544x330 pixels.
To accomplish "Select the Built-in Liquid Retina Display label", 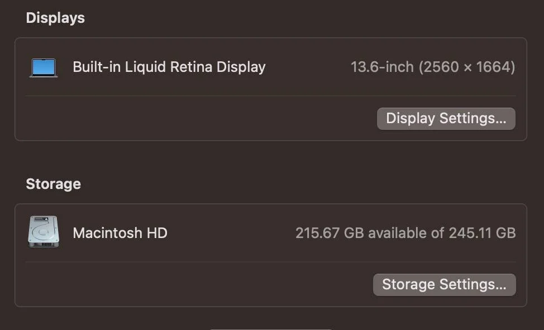I will coord(169,67).
